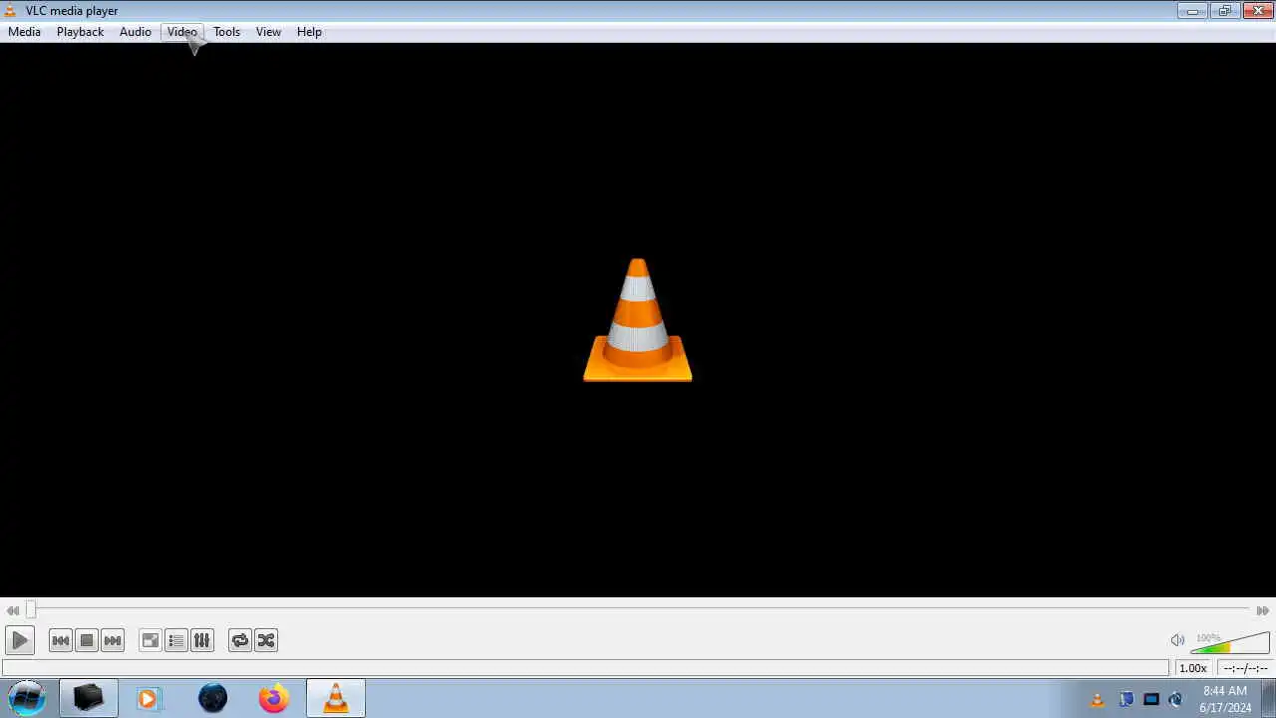Viewport: 1276px width, 718px height.
Task: Skip to next media track
Action: (113, 640)
